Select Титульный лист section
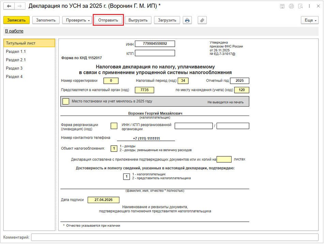The image size is (324, 244). pyautogui.click(x=29, y=43)
